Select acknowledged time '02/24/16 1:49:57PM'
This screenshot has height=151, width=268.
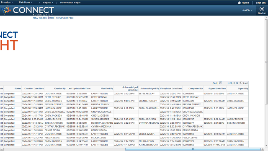coord(124,101)
